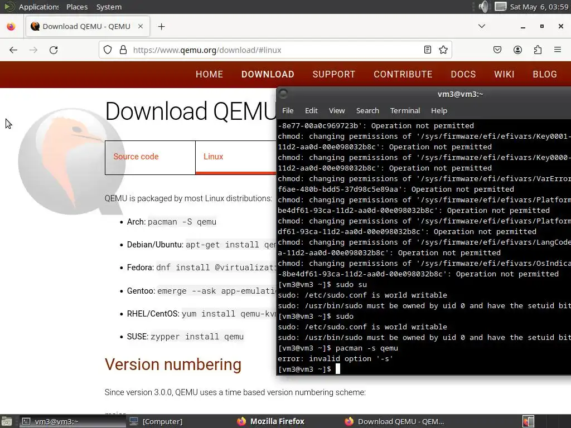Screen dimensions: 571x428
Task: Open the SUPPORT navigation link
Action: click(x=333, y=74)
